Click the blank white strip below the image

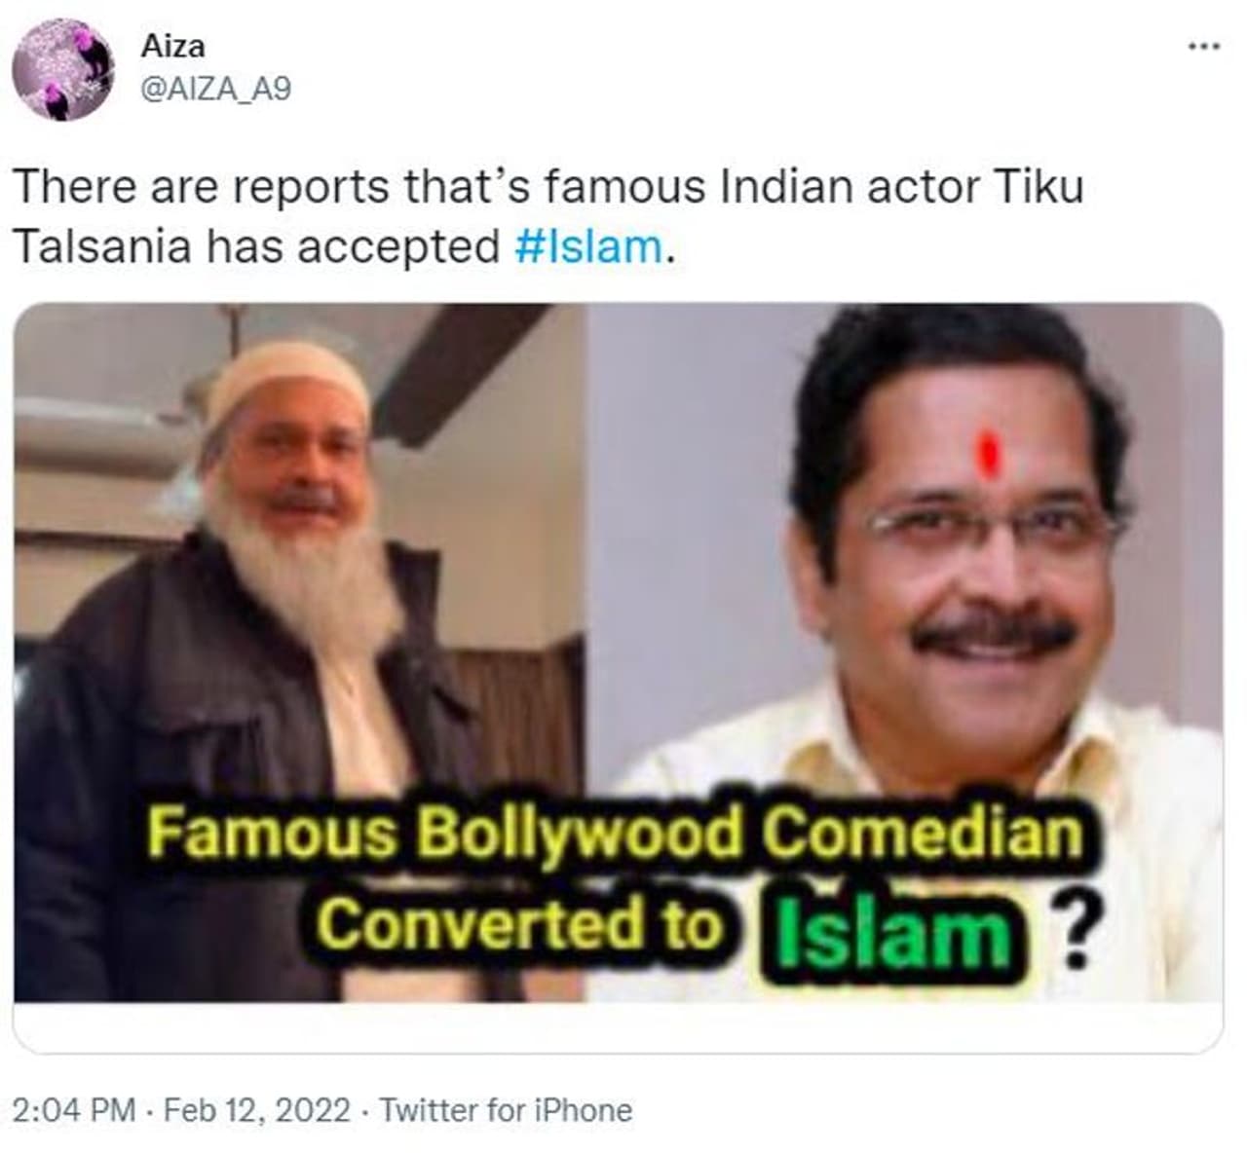[x=618, y=1026]
